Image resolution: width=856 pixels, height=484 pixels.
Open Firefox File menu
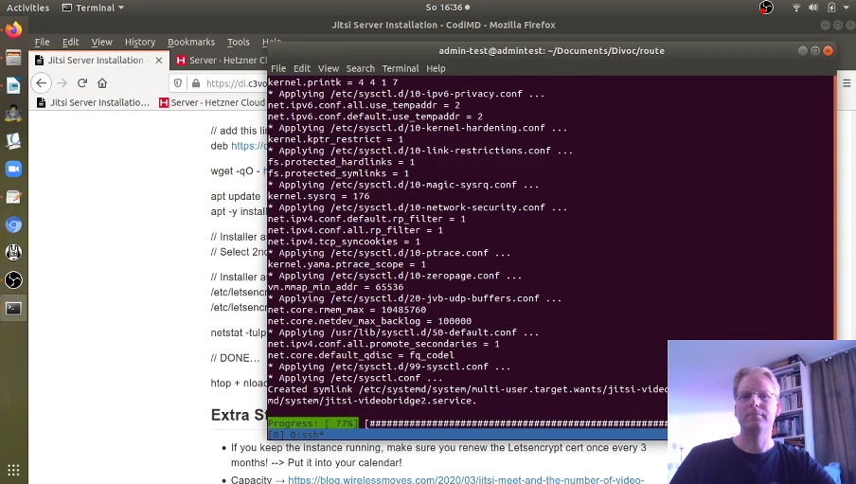tap(42, 42)
